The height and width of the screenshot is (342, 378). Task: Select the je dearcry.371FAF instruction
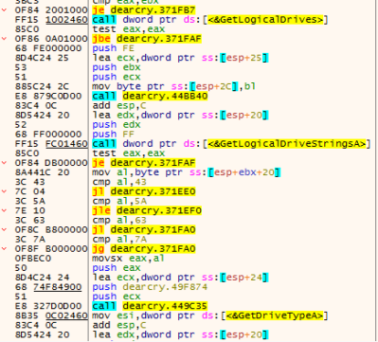coord(144,163)
